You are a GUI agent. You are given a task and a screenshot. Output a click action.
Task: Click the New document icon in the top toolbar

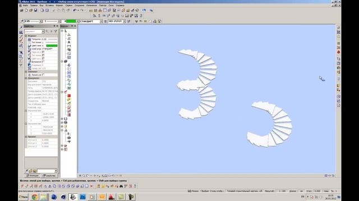(26, 10)
